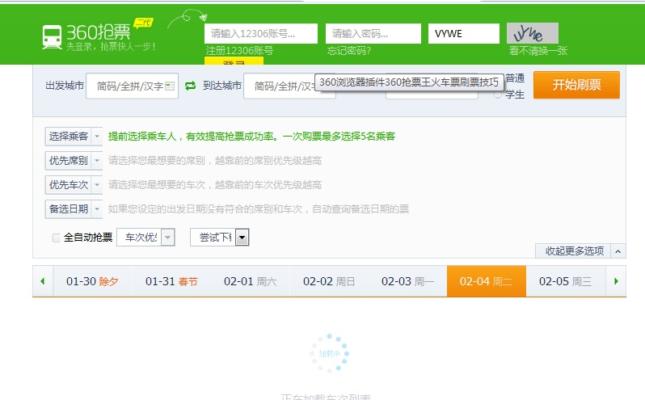Open the 注册12306账号 link
Screen dimensions: 645x400
click(239, 51)
